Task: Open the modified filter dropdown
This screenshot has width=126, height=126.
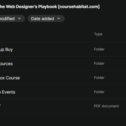Action: pos(12,19)
